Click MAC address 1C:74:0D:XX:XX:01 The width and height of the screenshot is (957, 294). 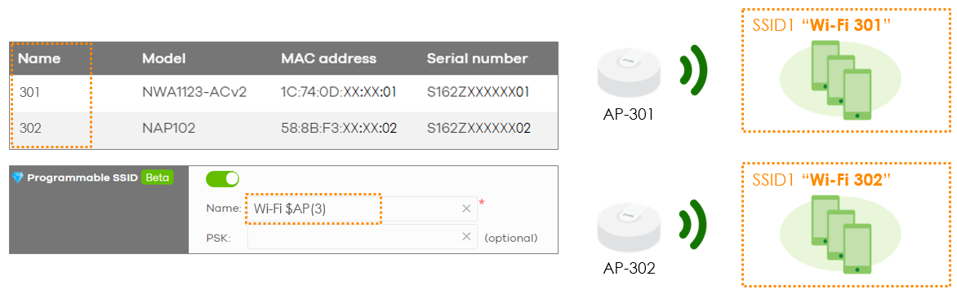339,93
